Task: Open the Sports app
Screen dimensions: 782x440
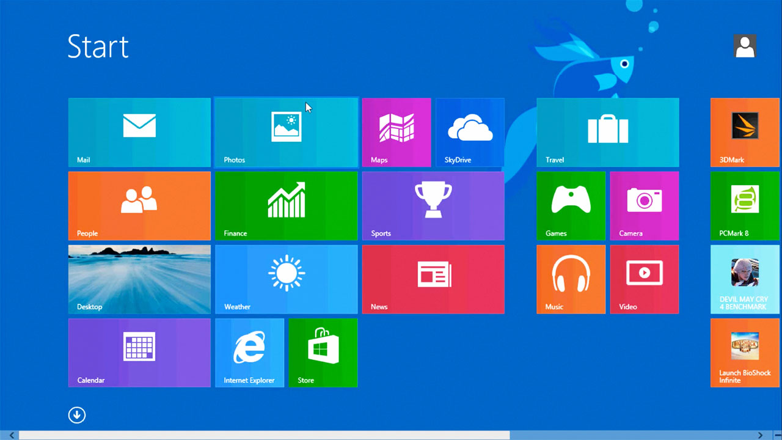Action: 433,205
